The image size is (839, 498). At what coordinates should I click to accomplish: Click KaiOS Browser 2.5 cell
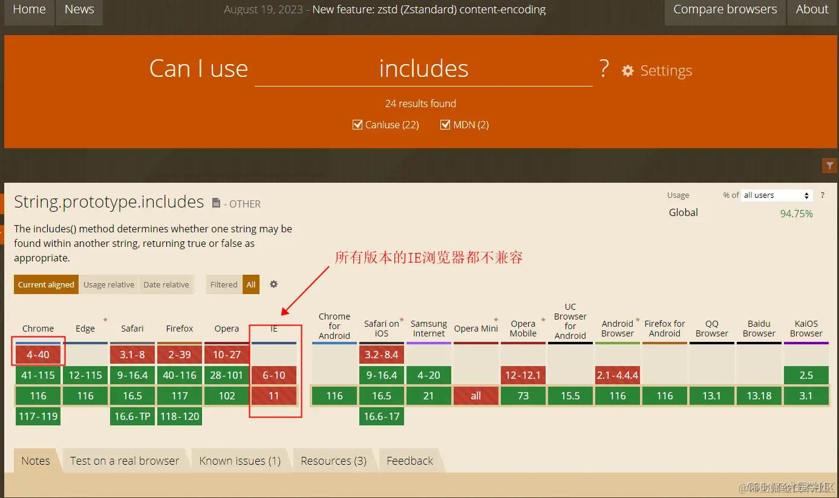[806, 375]
